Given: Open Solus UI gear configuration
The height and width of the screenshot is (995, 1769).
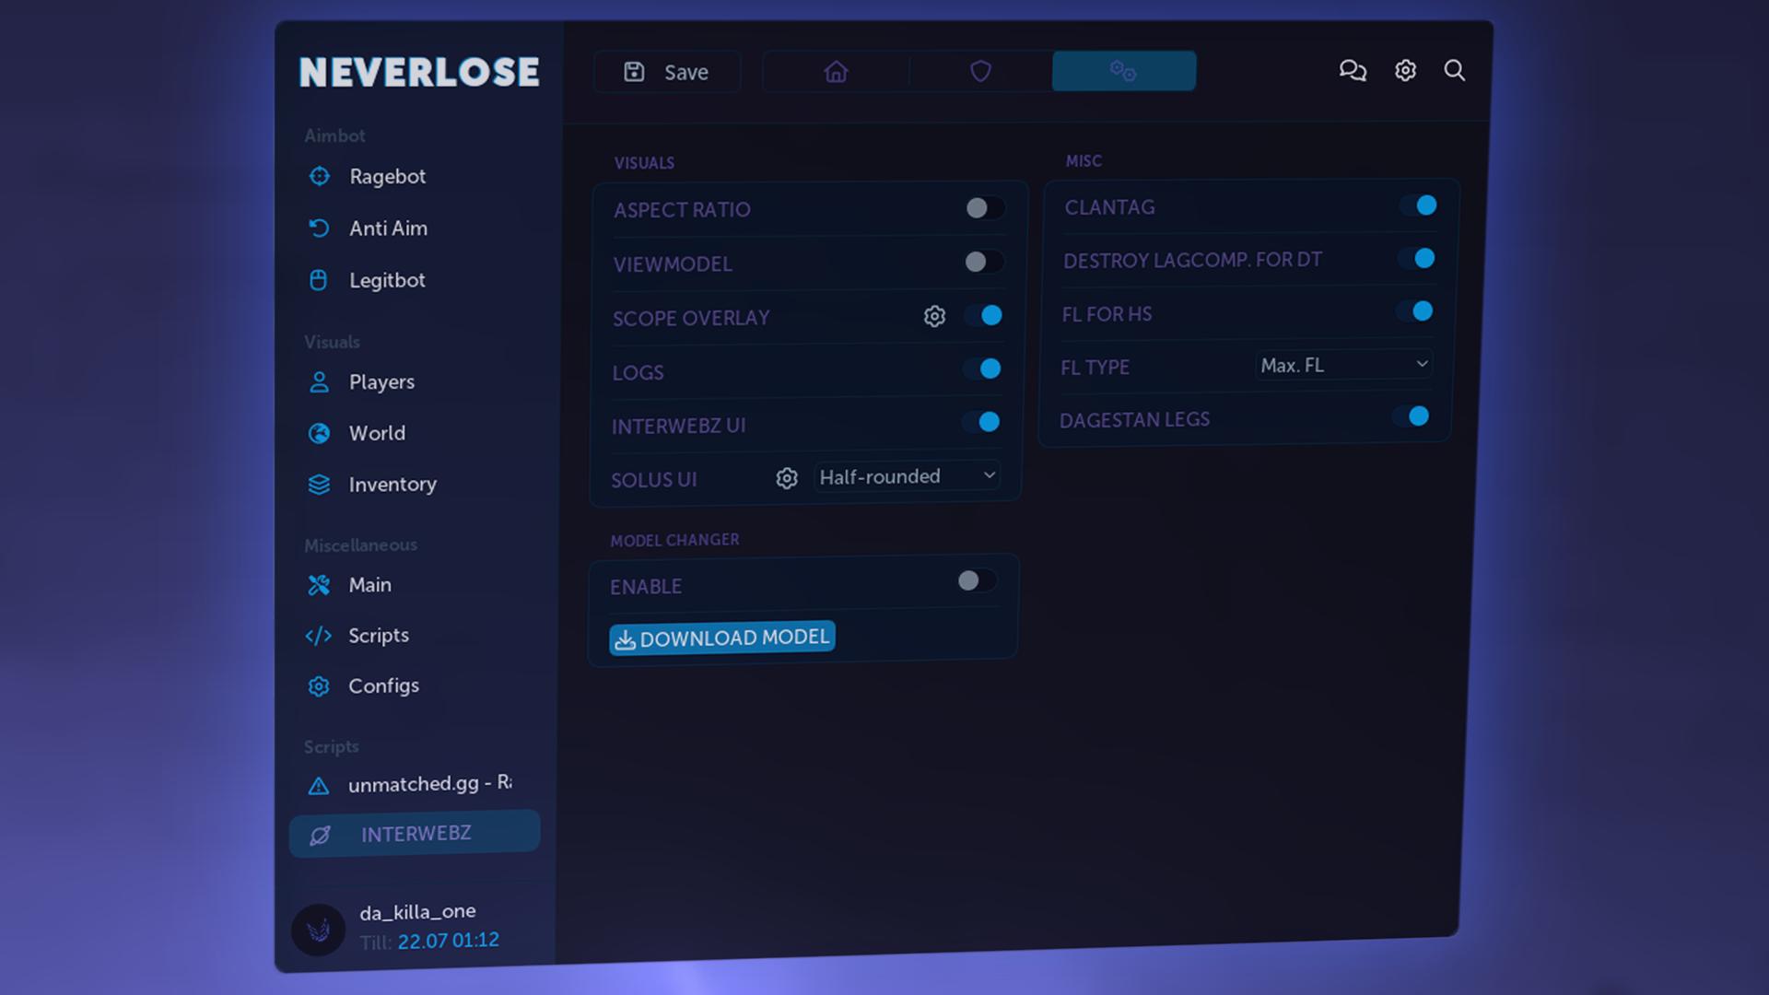Looking at the screenshot, I should 786,478.
